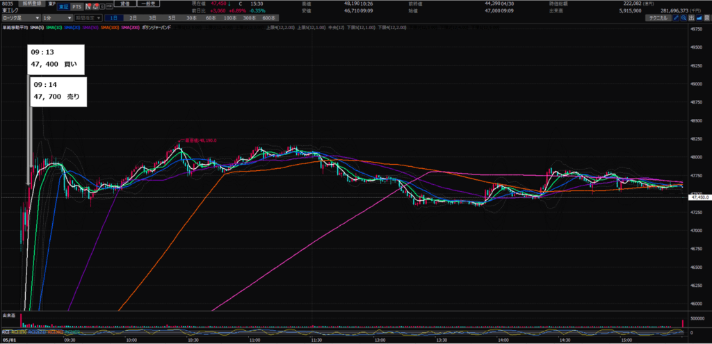Screen dimensions: 712x344
Task: Switch market to PTS
Action: (x=77, y=6)
